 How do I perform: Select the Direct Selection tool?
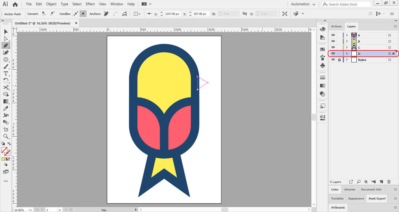pos(6,38)
